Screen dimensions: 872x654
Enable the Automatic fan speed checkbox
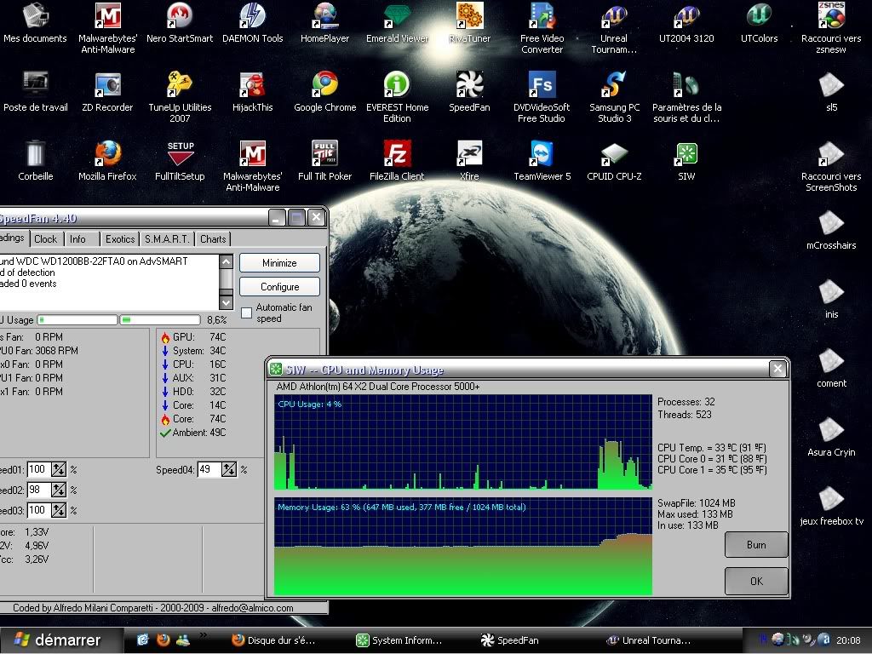pos(247,313)
